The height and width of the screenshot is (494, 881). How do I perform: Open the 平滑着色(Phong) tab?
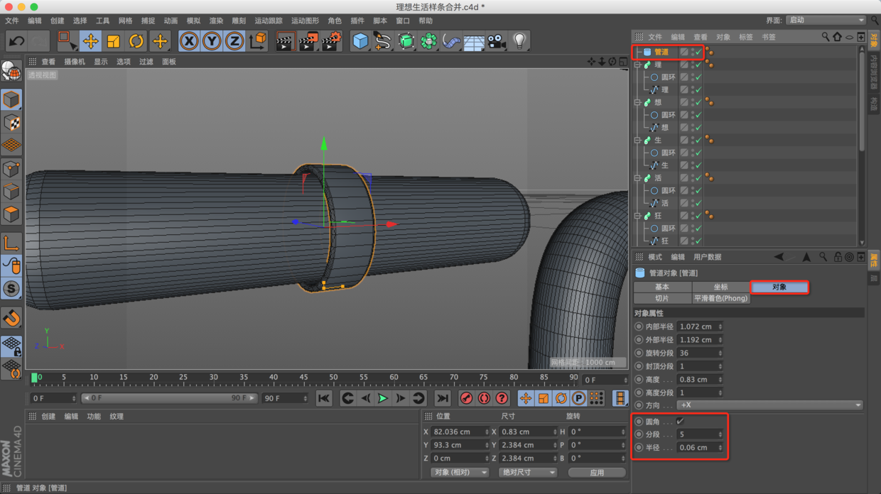pyautogui.click(x=721, y=298)
